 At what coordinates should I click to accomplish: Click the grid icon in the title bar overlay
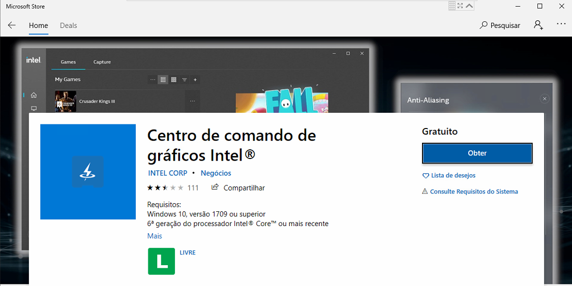pyautogui.click(x=452, y=6)
